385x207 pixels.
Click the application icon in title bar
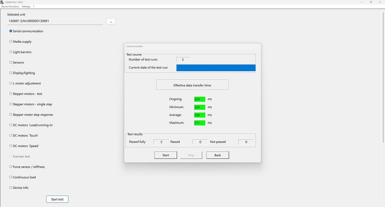point(2,2)
